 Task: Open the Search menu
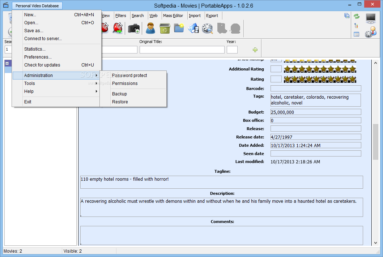point(138,16)
